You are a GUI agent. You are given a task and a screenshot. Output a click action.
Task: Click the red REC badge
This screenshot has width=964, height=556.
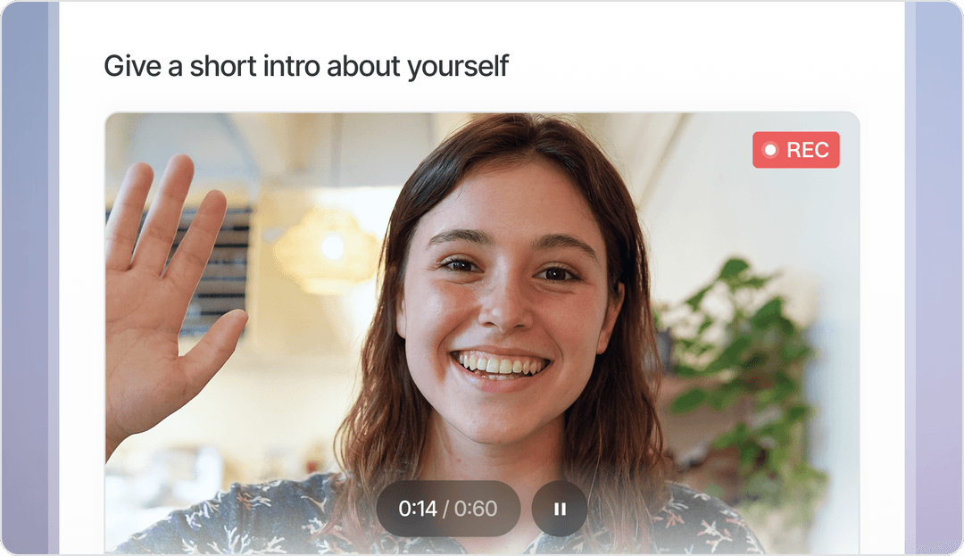[795, 150]
